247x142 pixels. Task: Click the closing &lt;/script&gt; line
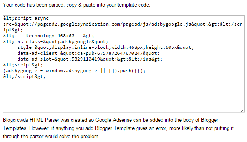[x=24, y=76]
